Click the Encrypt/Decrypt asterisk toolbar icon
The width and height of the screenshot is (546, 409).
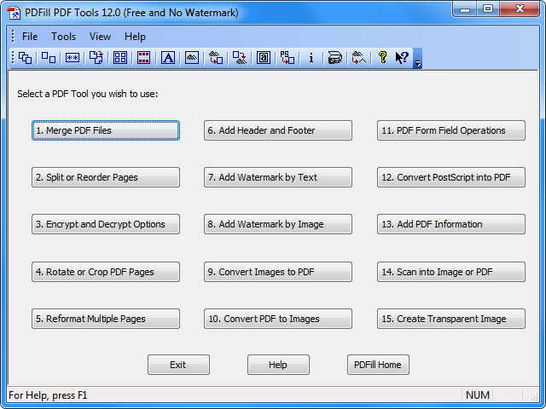pos(73,58)
